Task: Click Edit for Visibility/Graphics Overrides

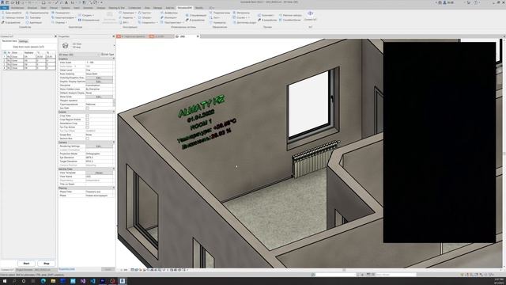Action: (99, 78)
